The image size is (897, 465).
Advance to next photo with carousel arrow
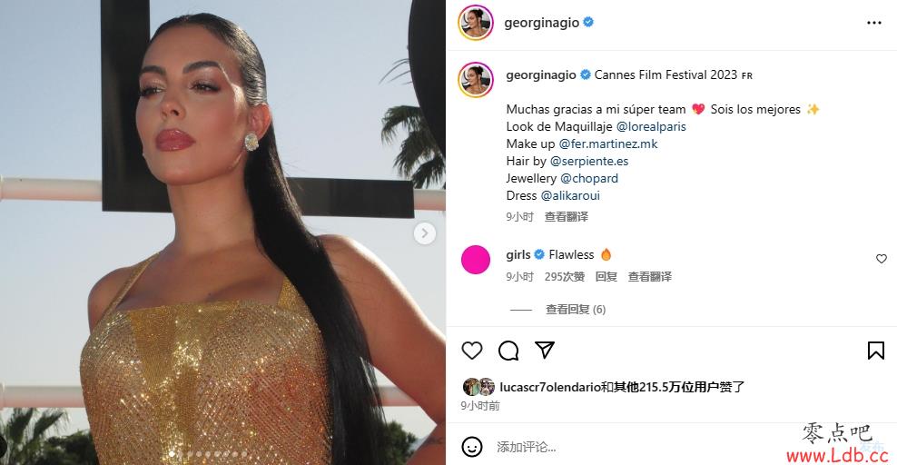pyautogui.click(x=425, y=233)
